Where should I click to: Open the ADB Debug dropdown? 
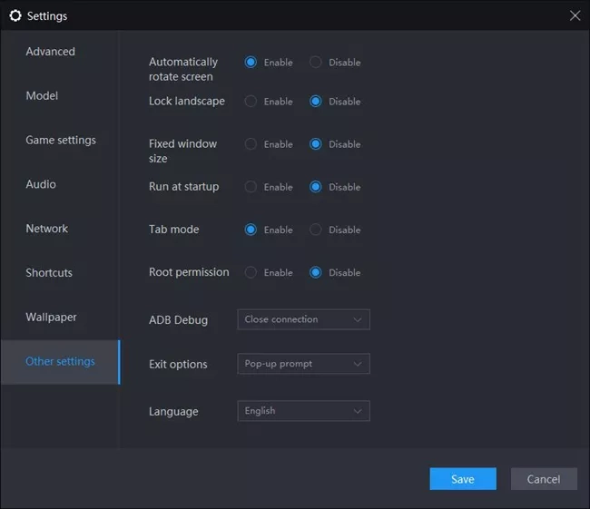(303, 319)
